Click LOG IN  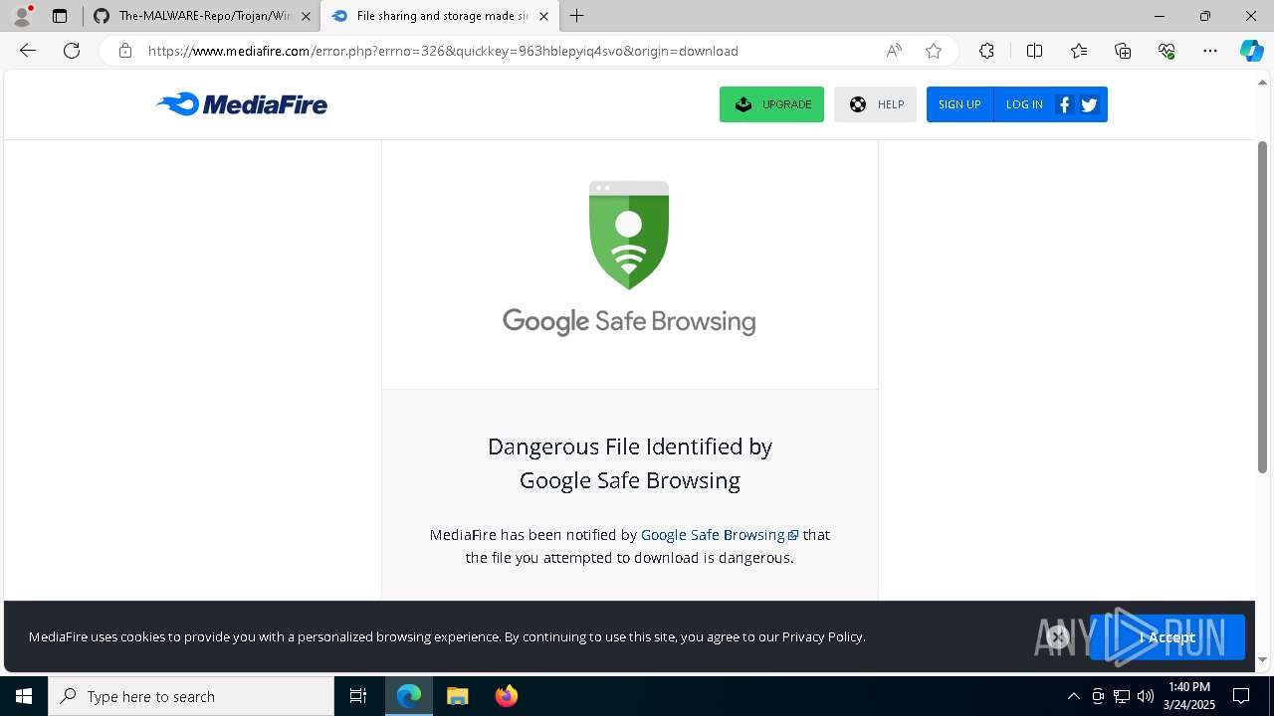click(x=1024, y=104)
